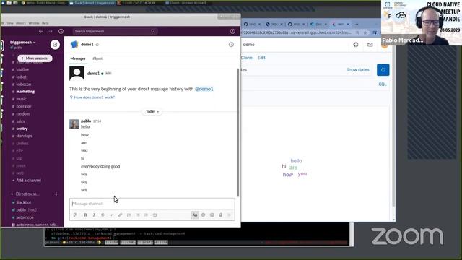Open shortcuts lightning icon in composer
Screen dimensions: 462x260
pyautogui.click(x=75, y=215)
